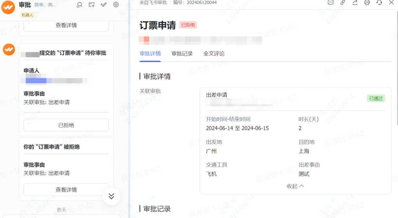
Task: Click the 昨天 date separator in chat
Action: click(x=61, y=210)
